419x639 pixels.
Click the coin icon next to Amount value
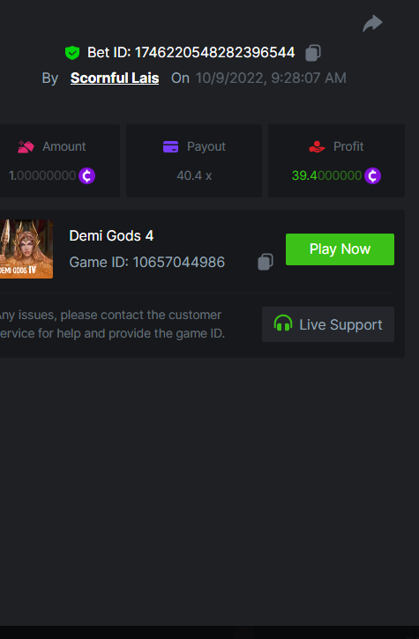coord(87,175)
